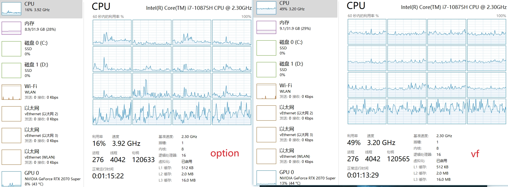Click speed value 3.92 GHz in details
This screenshot has height=187, width=508.
(126, 143)
